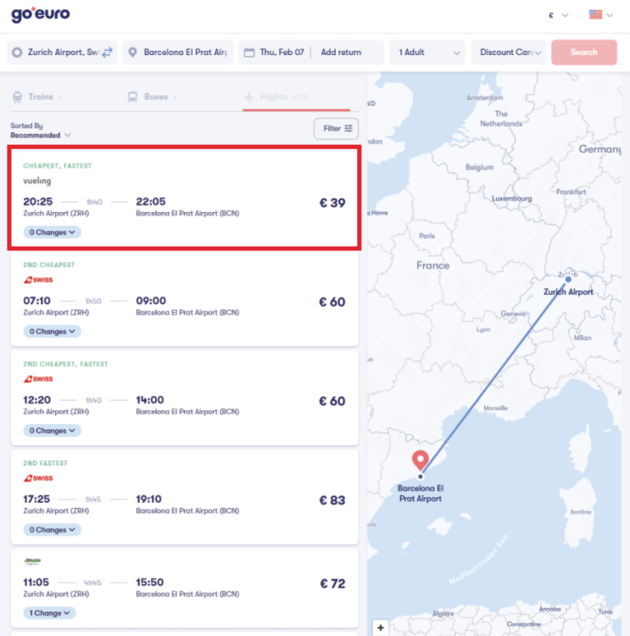Click the destination map pin icon in search bar

(x=132, y=53)
